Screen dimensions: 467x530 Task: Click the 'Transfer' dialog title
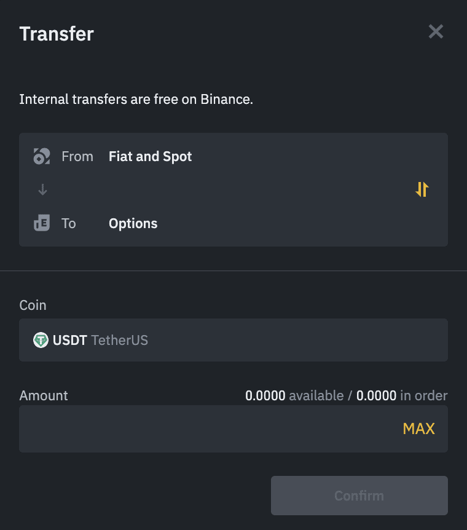(x=57, y=34)
